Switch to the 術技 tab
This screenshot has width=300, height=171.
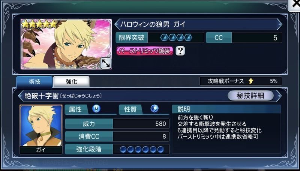coord(34,82)
